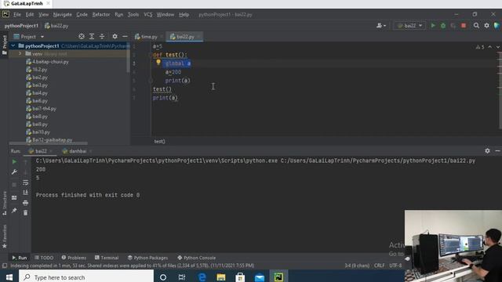Go to next highlighted problem arrow

tap(498, 47)
